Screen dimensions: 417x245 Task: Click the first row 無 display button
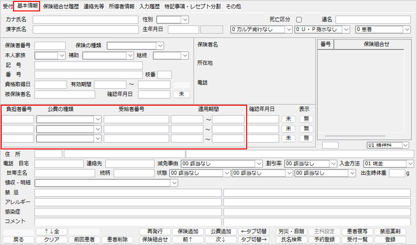[x=306, y=119]
